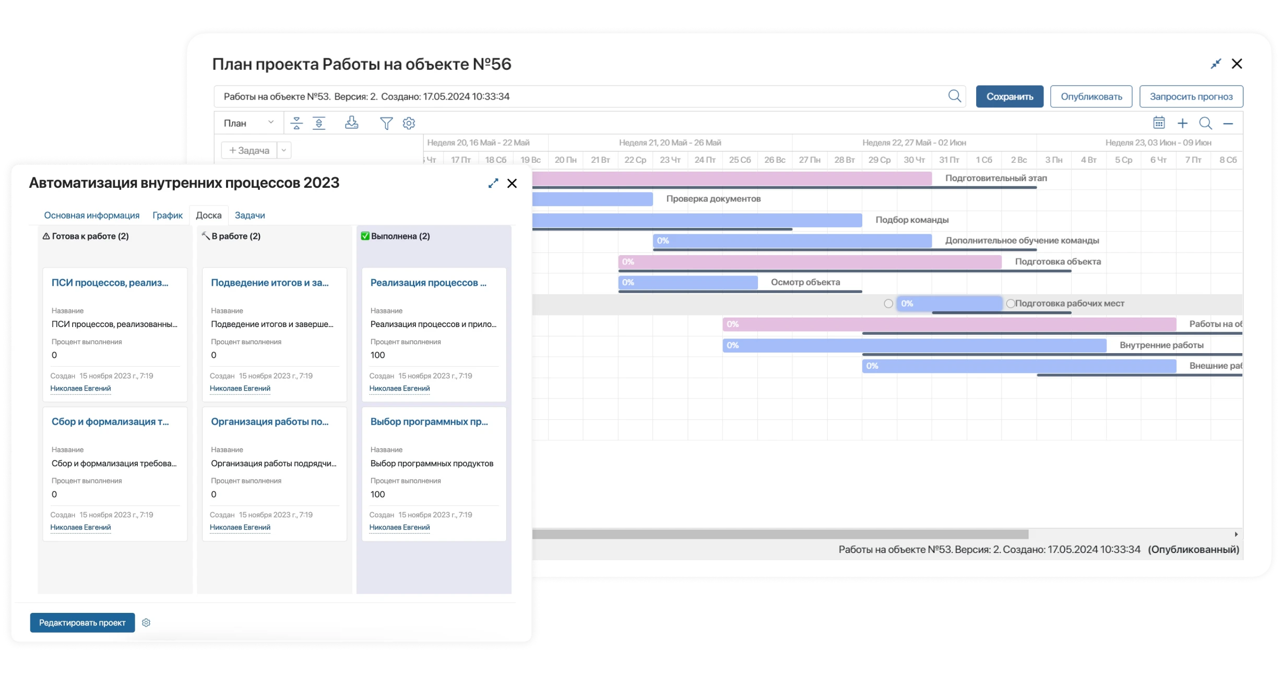Open Gantt chart settings gear
Screen dimensions: 1282x676
(409, 123)
